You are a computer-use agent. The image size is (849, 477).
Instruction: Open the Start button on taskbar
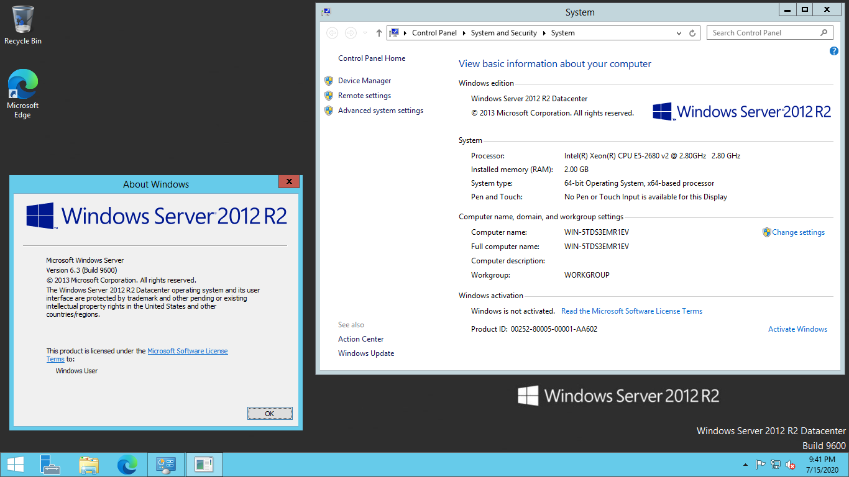click(x=16, y=465)
